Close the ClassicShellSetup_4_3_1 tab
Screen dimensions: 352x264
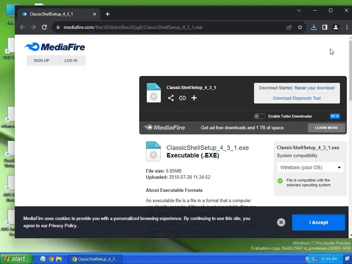point(95,14)
